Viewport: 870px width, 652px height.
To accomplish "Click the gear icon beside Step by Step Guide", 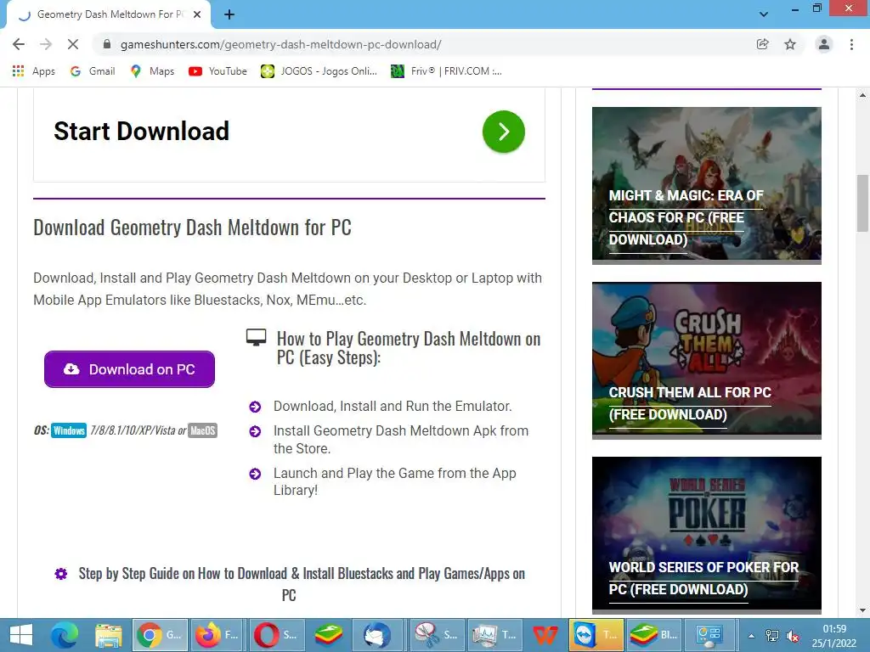I will (x=61, y=574).
